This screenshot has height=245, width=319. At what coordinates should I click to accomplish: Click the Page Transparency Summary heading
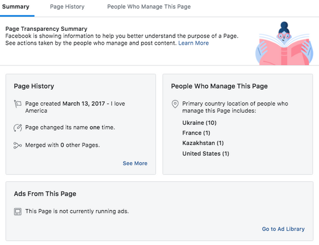click(x=46, y=29)
